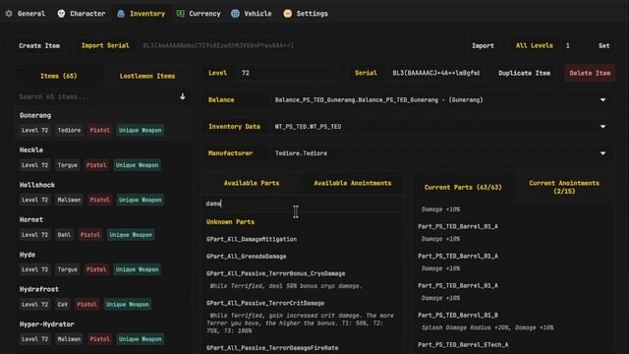Open Inventory Data WT_PS_TED value field
The height and width of the screenshot is (354, 629).
pyautogui.click(x=441, y=127)
